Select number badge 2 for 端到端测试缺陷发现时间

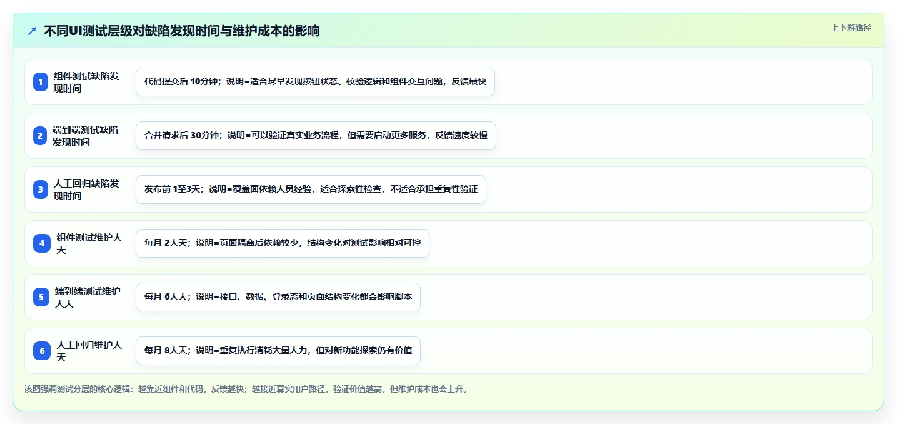40,136
